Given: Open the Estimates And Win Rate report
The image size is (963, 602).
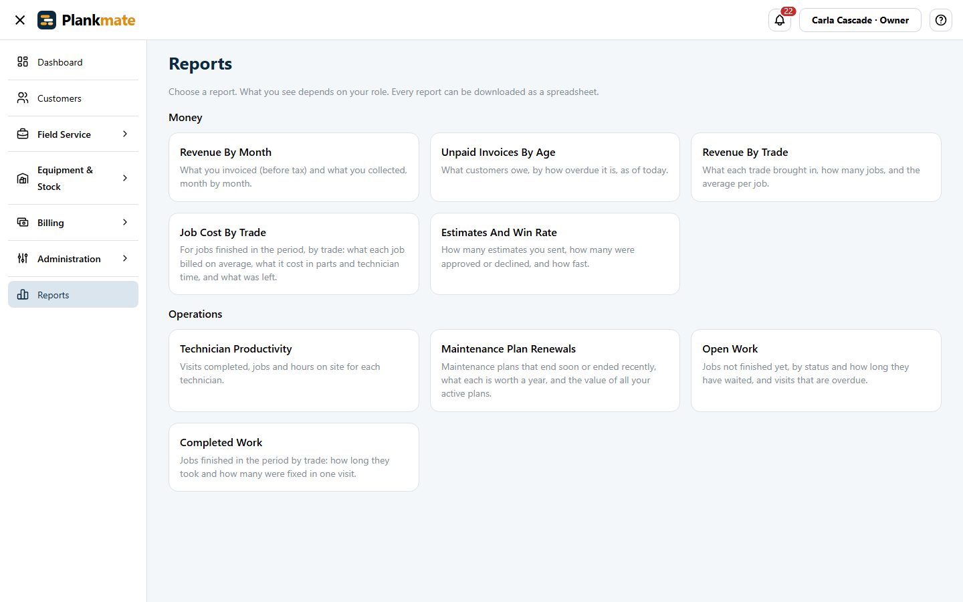Looking at the screenshot, I should (x=555, y=254).
